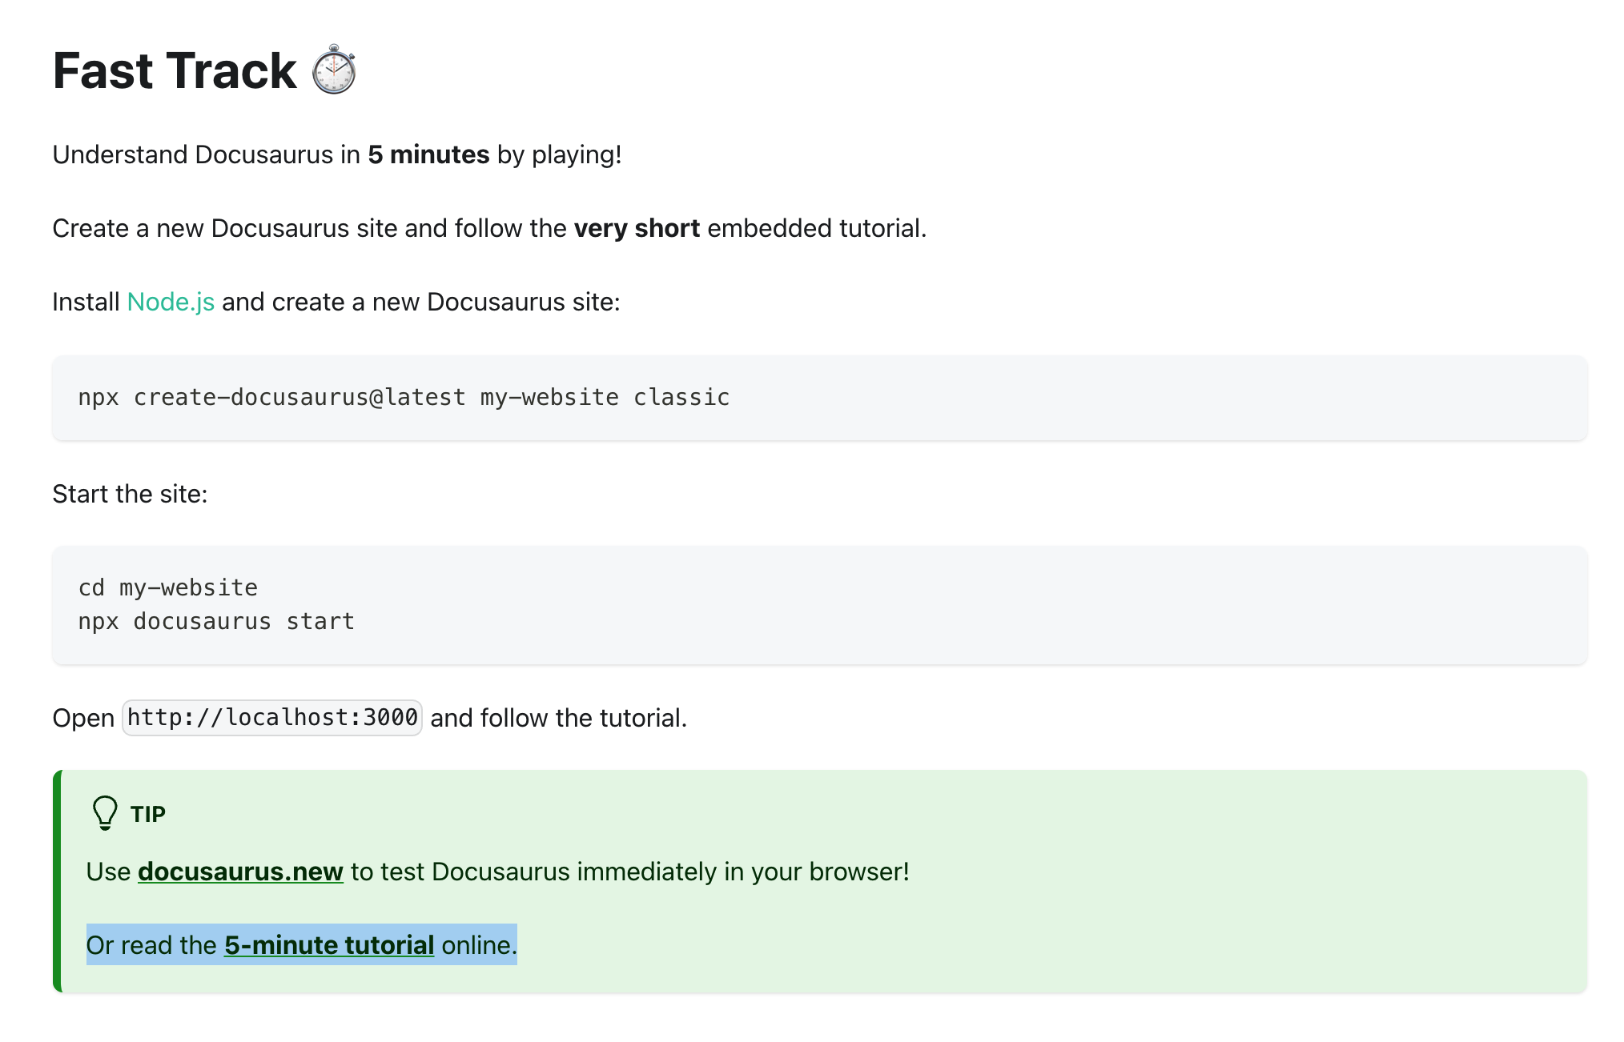Image resolution: width=1624 pixels, height=1042 pixels.
Task: Click the cd my-website command line
Action: tap(167, 587)
